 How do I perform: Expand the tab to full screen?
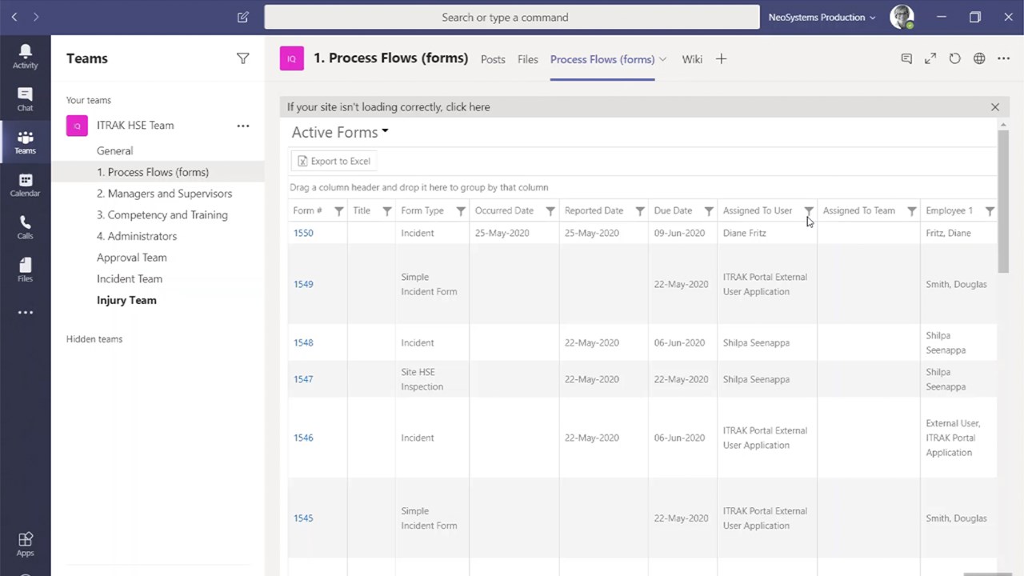click(x=930, y=58)
